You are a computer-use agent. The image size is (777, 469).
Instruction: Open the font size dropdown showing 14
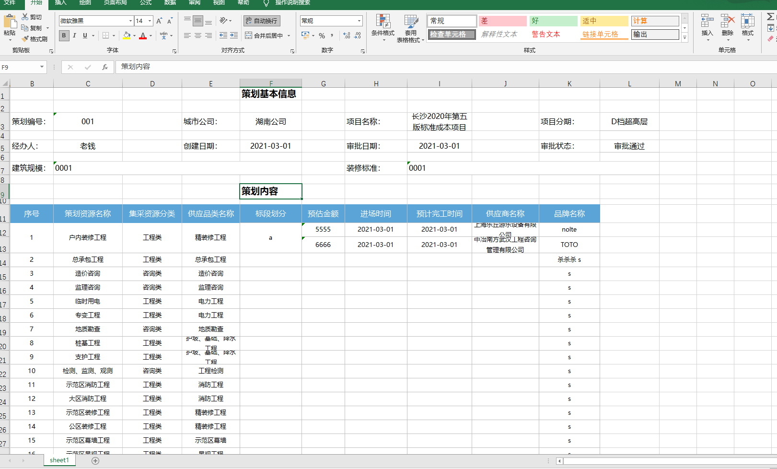click(150, 21)
